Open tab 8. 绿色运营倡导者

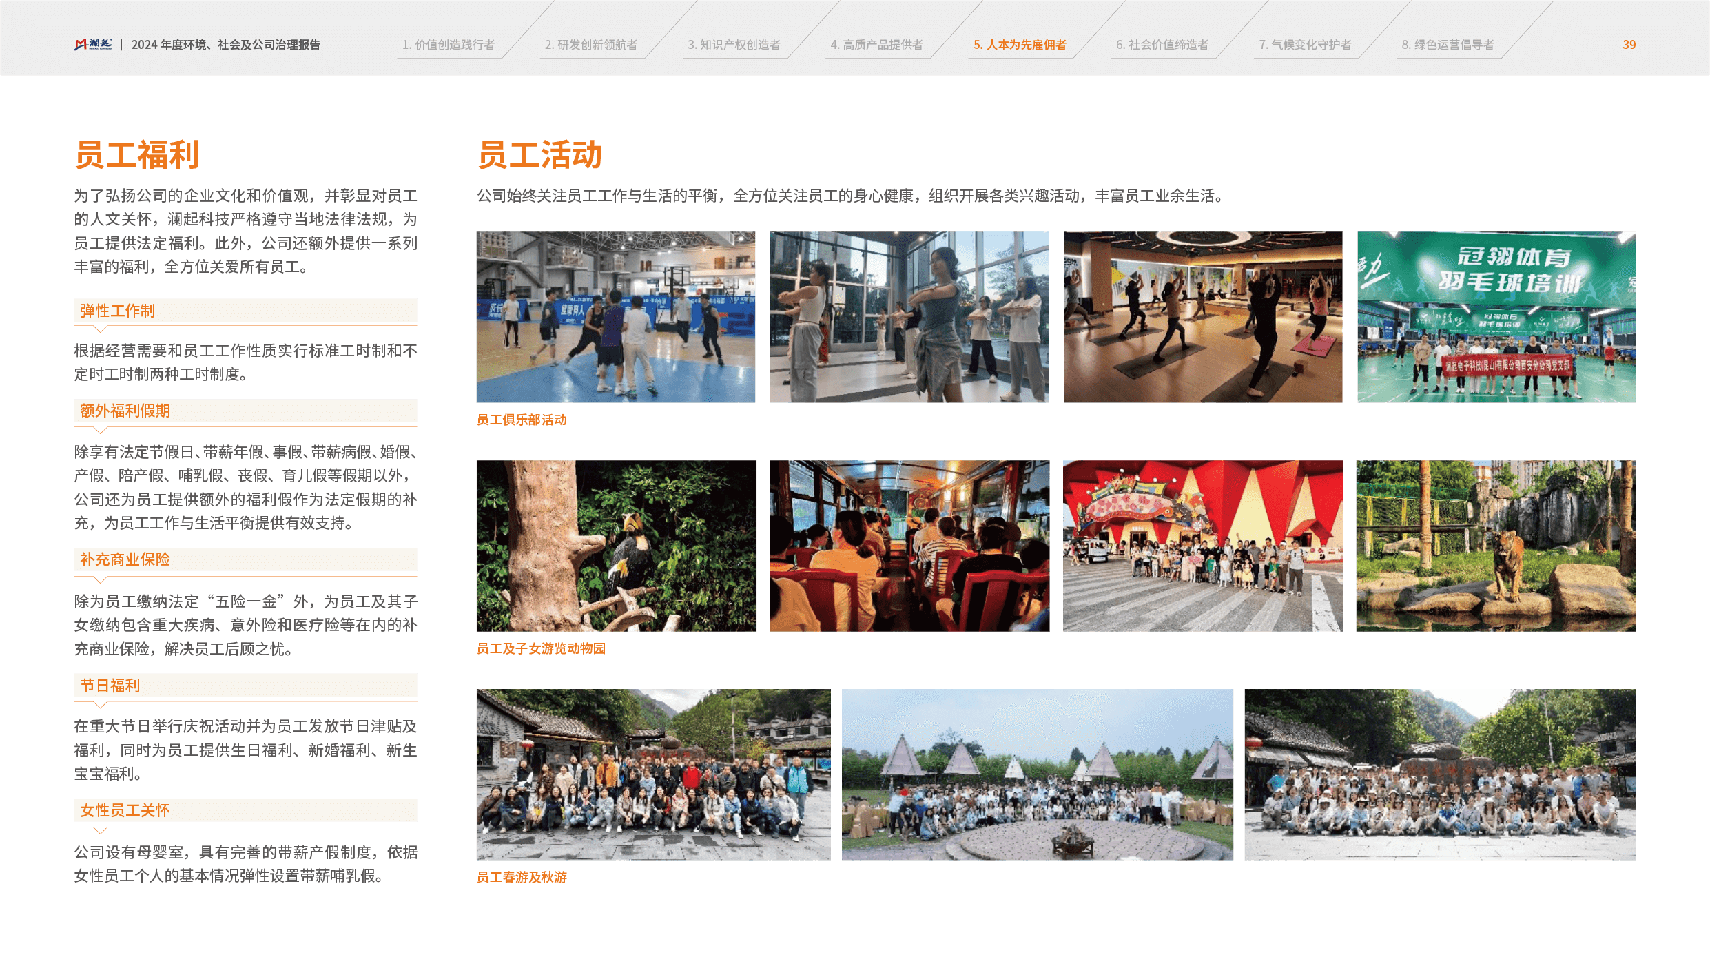(x=1448, y=45)
